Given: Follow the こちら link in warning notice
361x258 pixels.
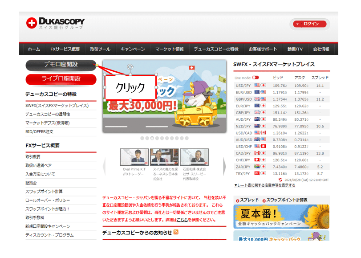Looking at the screenshot, I should pos(182,220).
